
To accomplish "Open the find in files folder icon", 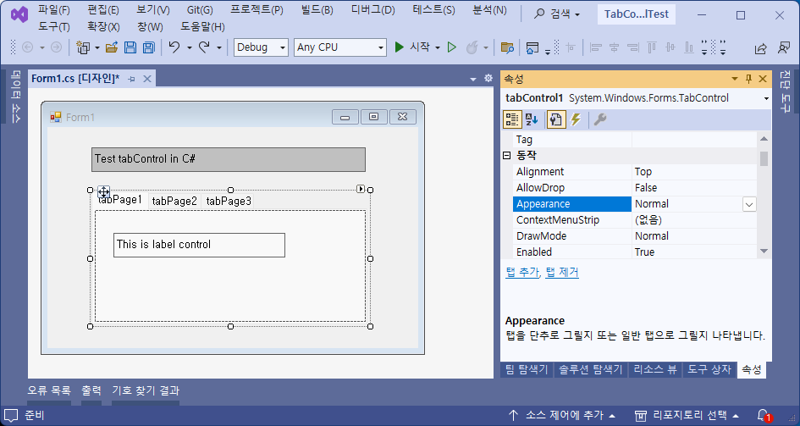I will [x=507, y=47].
